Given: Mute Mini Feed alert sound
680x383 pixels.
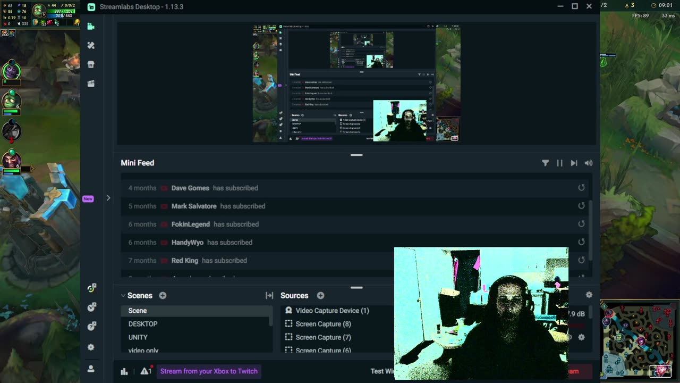Looking at the screenshot, I should click(x=588, y=163).
